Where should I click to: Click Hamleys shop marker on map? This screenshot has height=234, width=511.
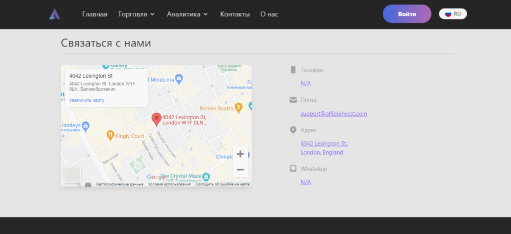pyautogui.click(x=85, y=125)
